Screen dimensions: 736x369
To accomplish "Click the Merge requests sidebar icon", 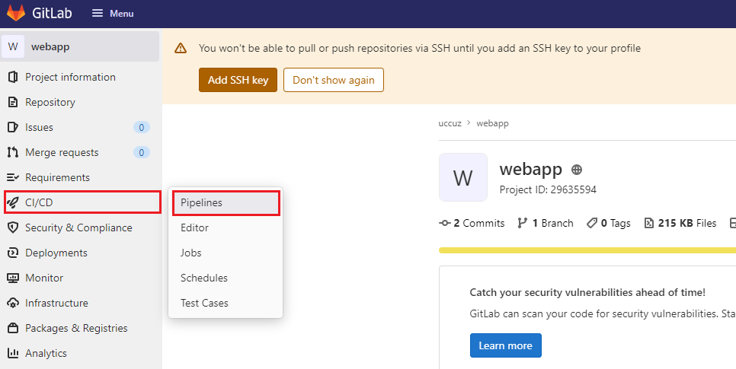I will coord(12,152).
